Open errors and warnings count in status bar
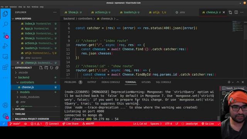 coord(36,124)
